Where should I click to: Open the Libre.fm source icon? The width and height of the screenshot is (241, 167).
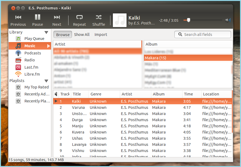click(18, 74)
